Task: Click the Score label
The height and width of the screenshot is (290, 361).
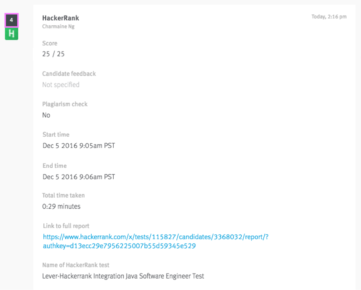Action: point(50,43)
